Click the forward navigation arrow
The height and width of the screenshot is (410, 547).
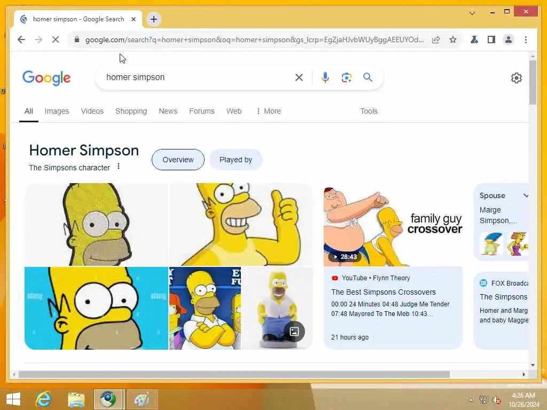38,40
